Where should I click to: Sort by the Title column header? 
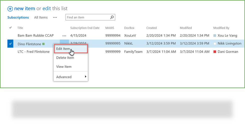(20, 28)
